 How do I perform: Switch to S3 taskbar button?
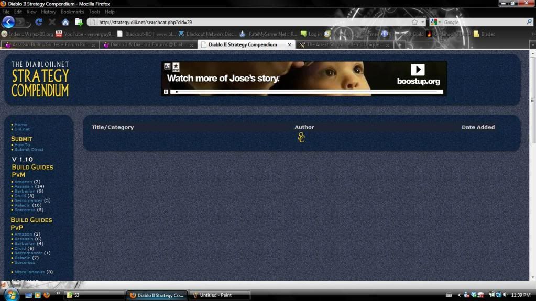click(x=95, y=295)
